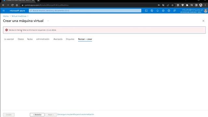The width and height of the screenshot is (208, 117).
Task: Open Cloud Shell from the top bar
Action: (146, 11)
